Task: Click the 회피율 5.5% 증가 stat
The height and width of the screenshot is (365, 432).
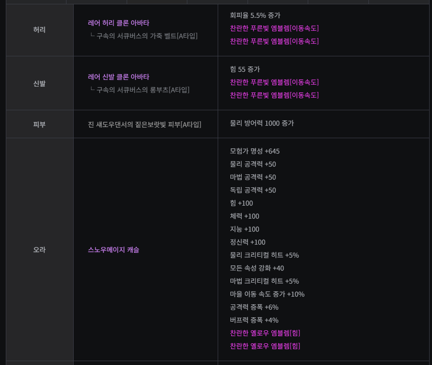Action: pos(255,15)
